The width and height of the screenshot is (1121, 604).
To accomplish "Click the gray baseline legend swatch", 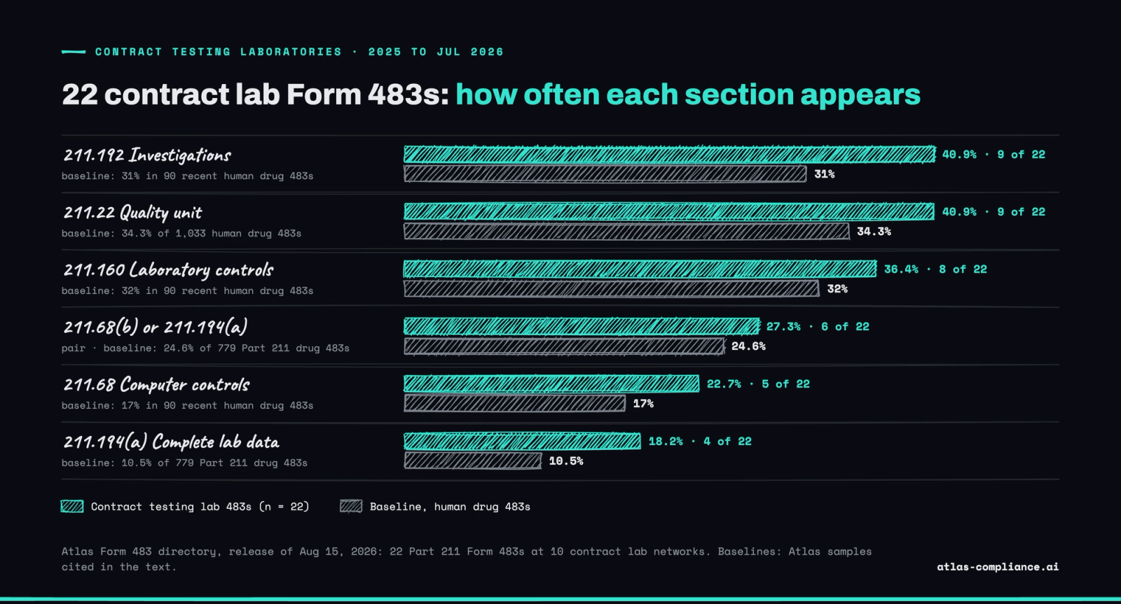I will click(351, 507).
